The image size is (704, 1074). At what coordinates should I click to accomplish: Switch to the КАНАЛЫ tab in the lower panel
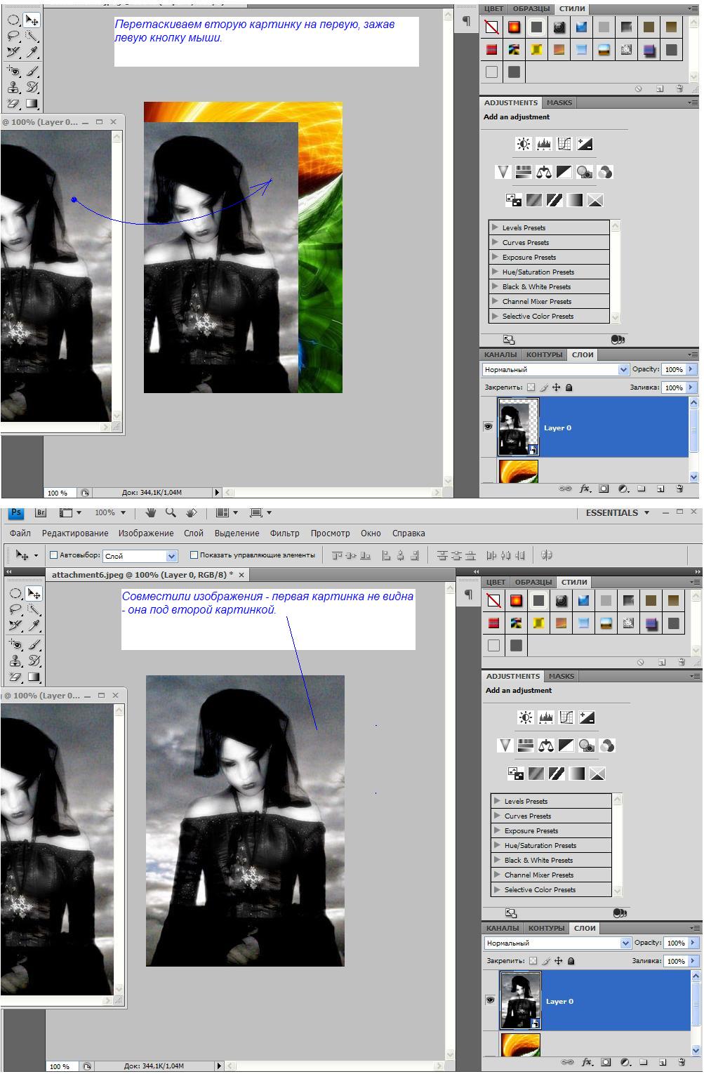tap(503, 928)
